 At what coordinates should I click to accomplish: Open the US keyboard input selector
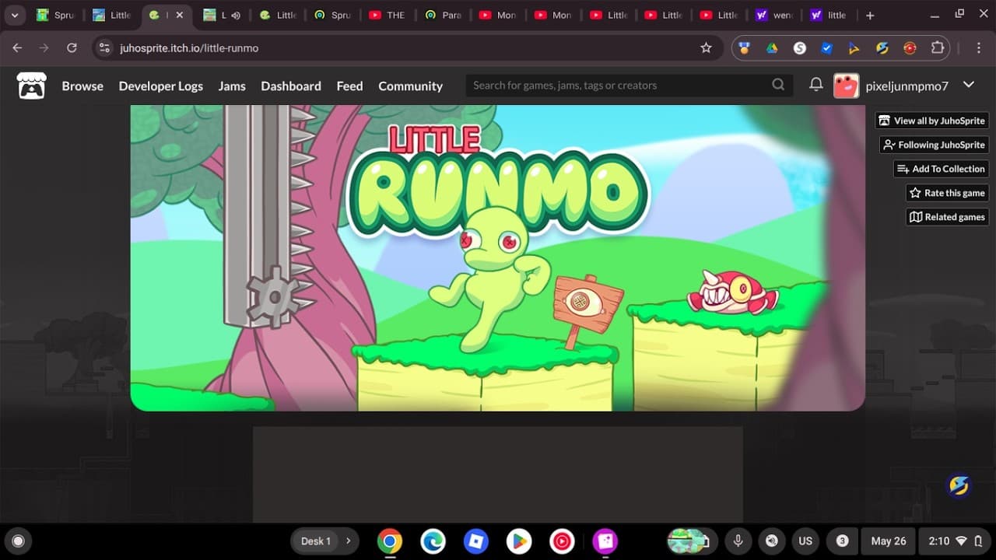[x=805, y=541]
